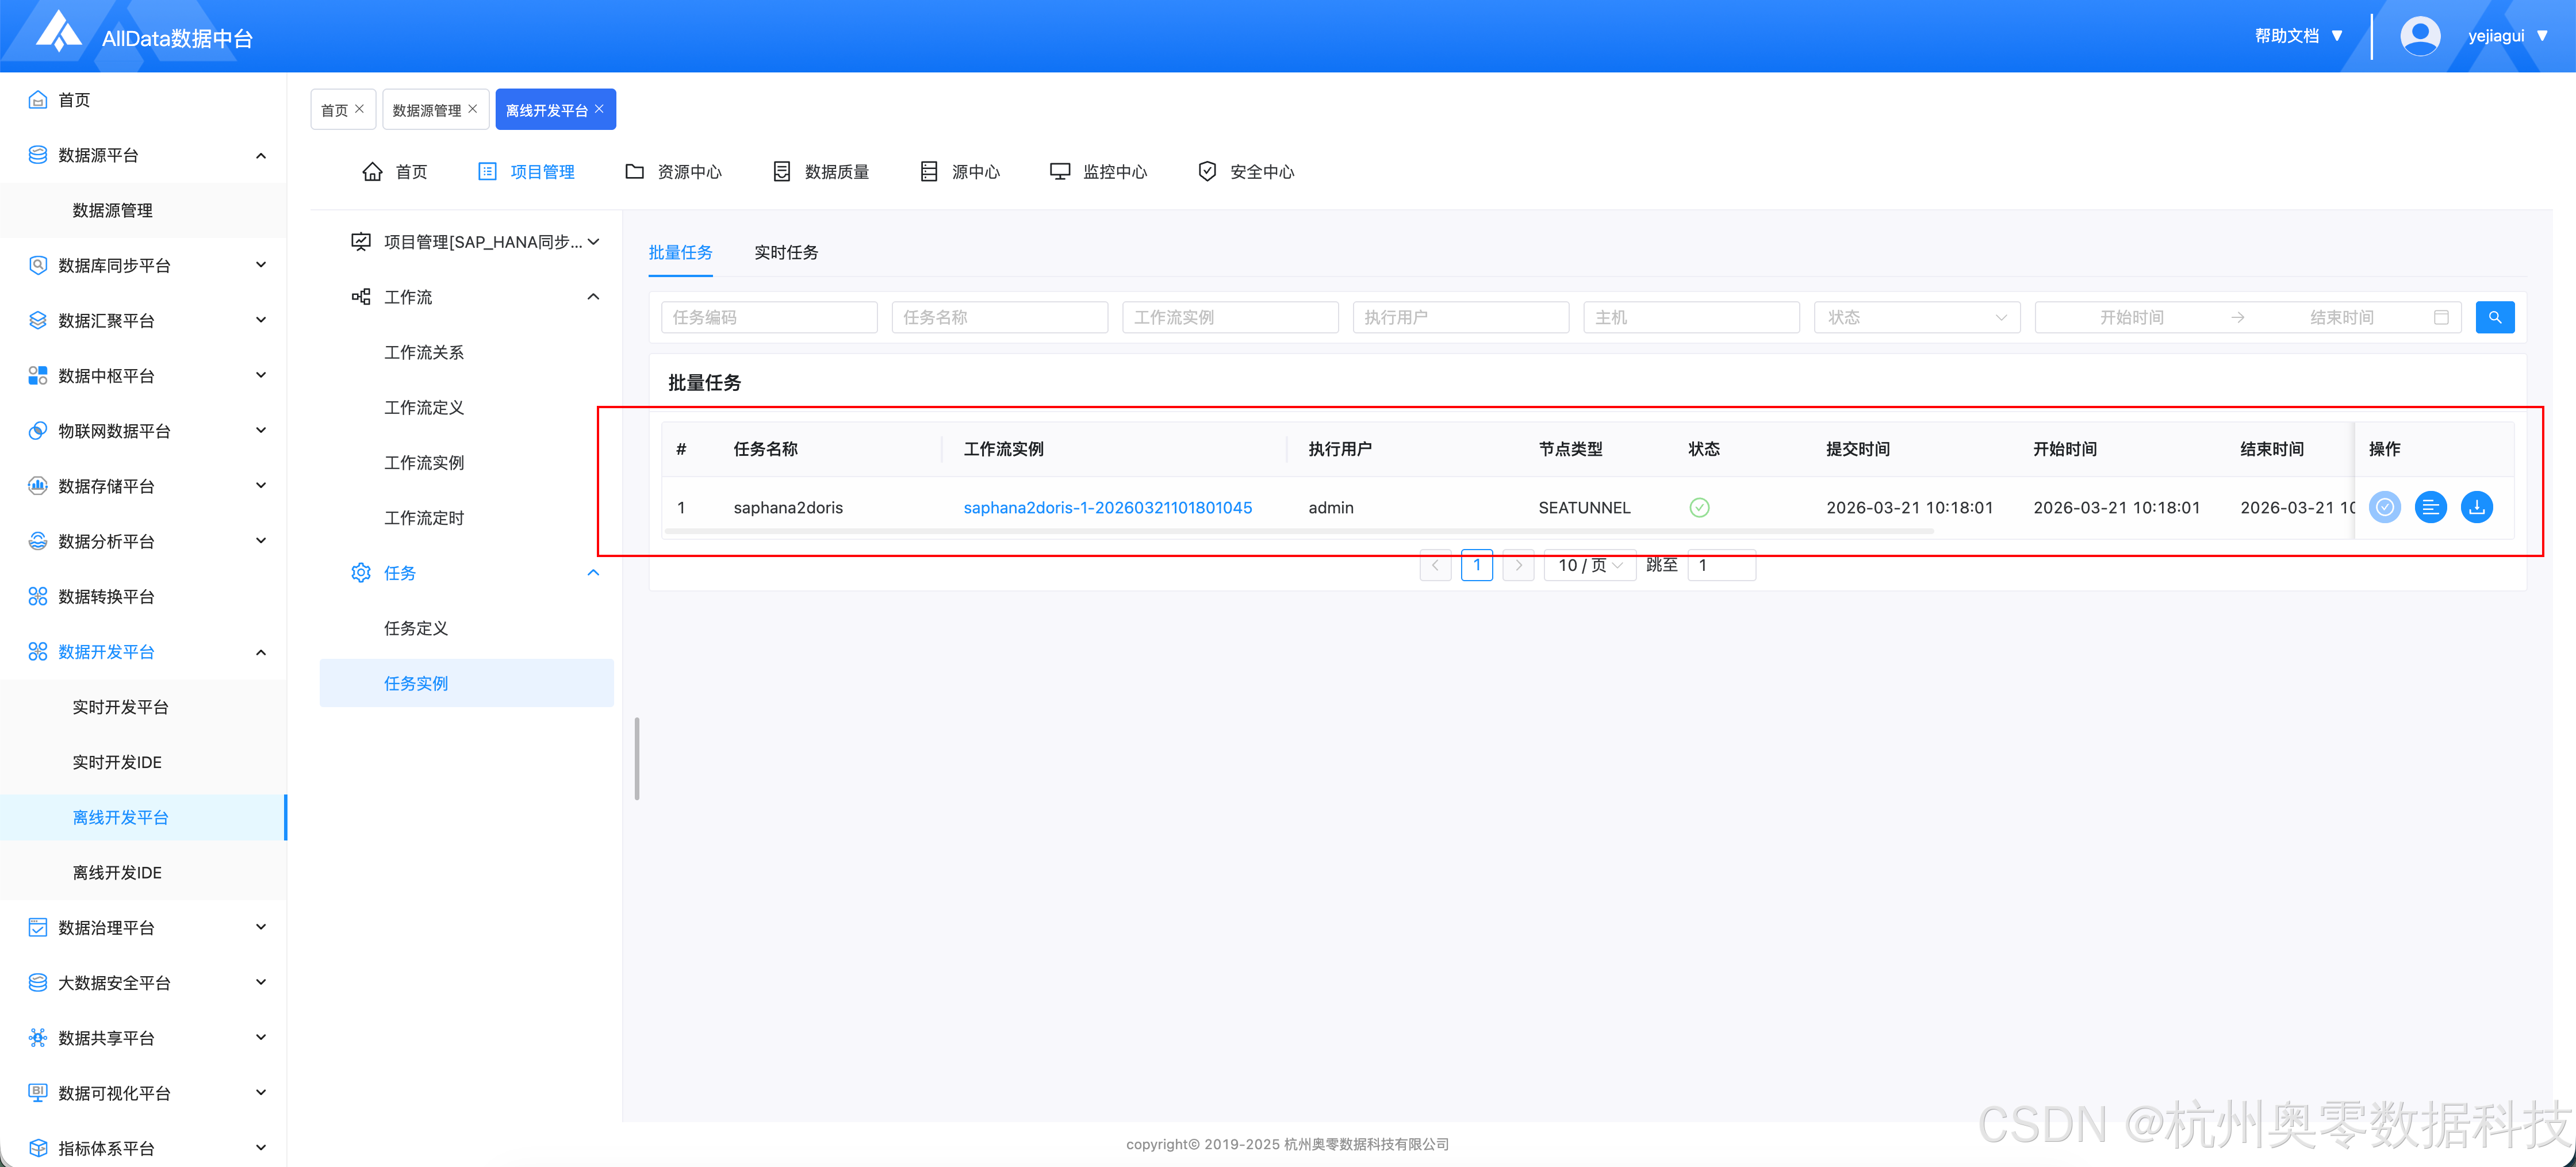This screenshot has height=1167, width=2576.
Task: Click the blue search magnifier button
Action: pos(2494,317)
